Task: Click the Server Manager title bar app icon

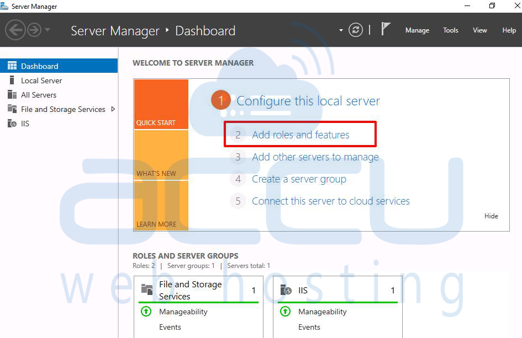Action: (x=4, y=6)
